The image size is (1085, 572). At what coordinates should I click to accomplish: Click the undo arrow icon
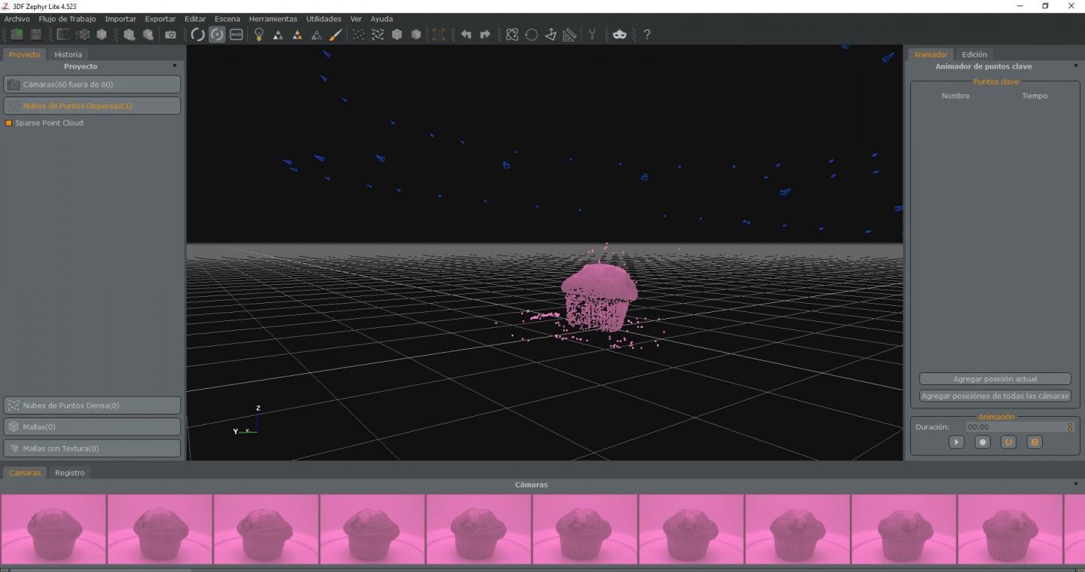click(466, 35)
